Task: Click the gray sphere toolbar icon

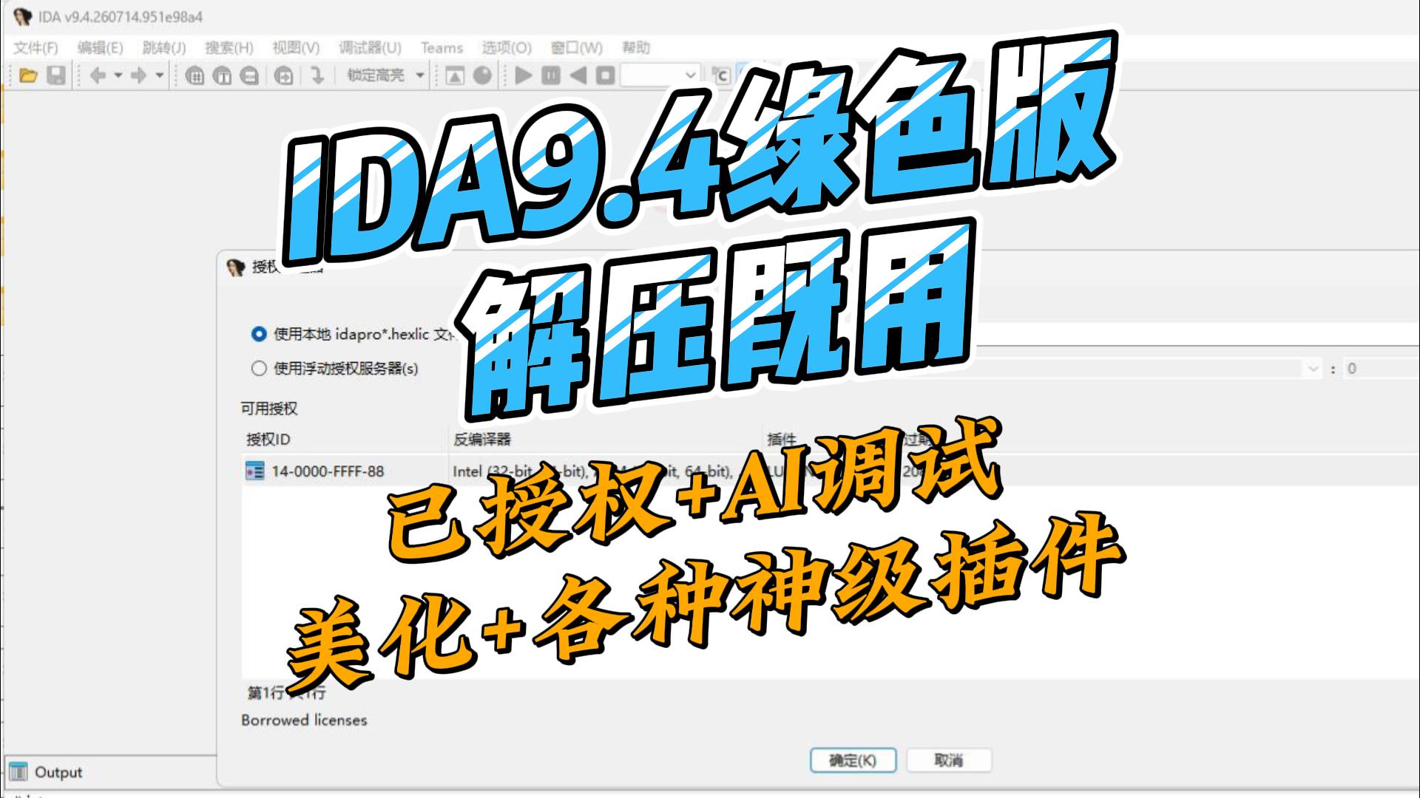Action: click(x=482, y=75)
